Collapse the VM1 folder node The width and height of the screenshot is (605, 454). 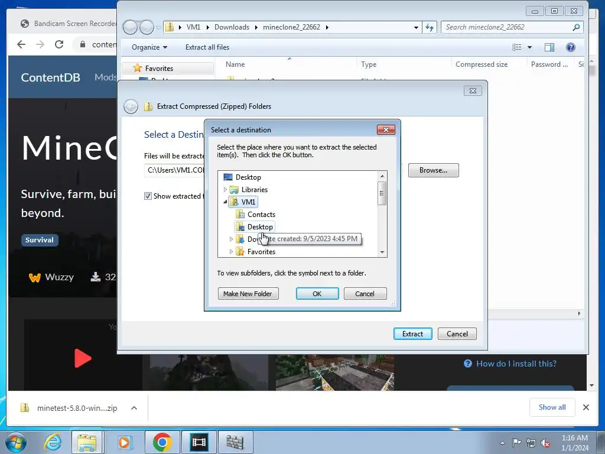(x=225, y=202)
